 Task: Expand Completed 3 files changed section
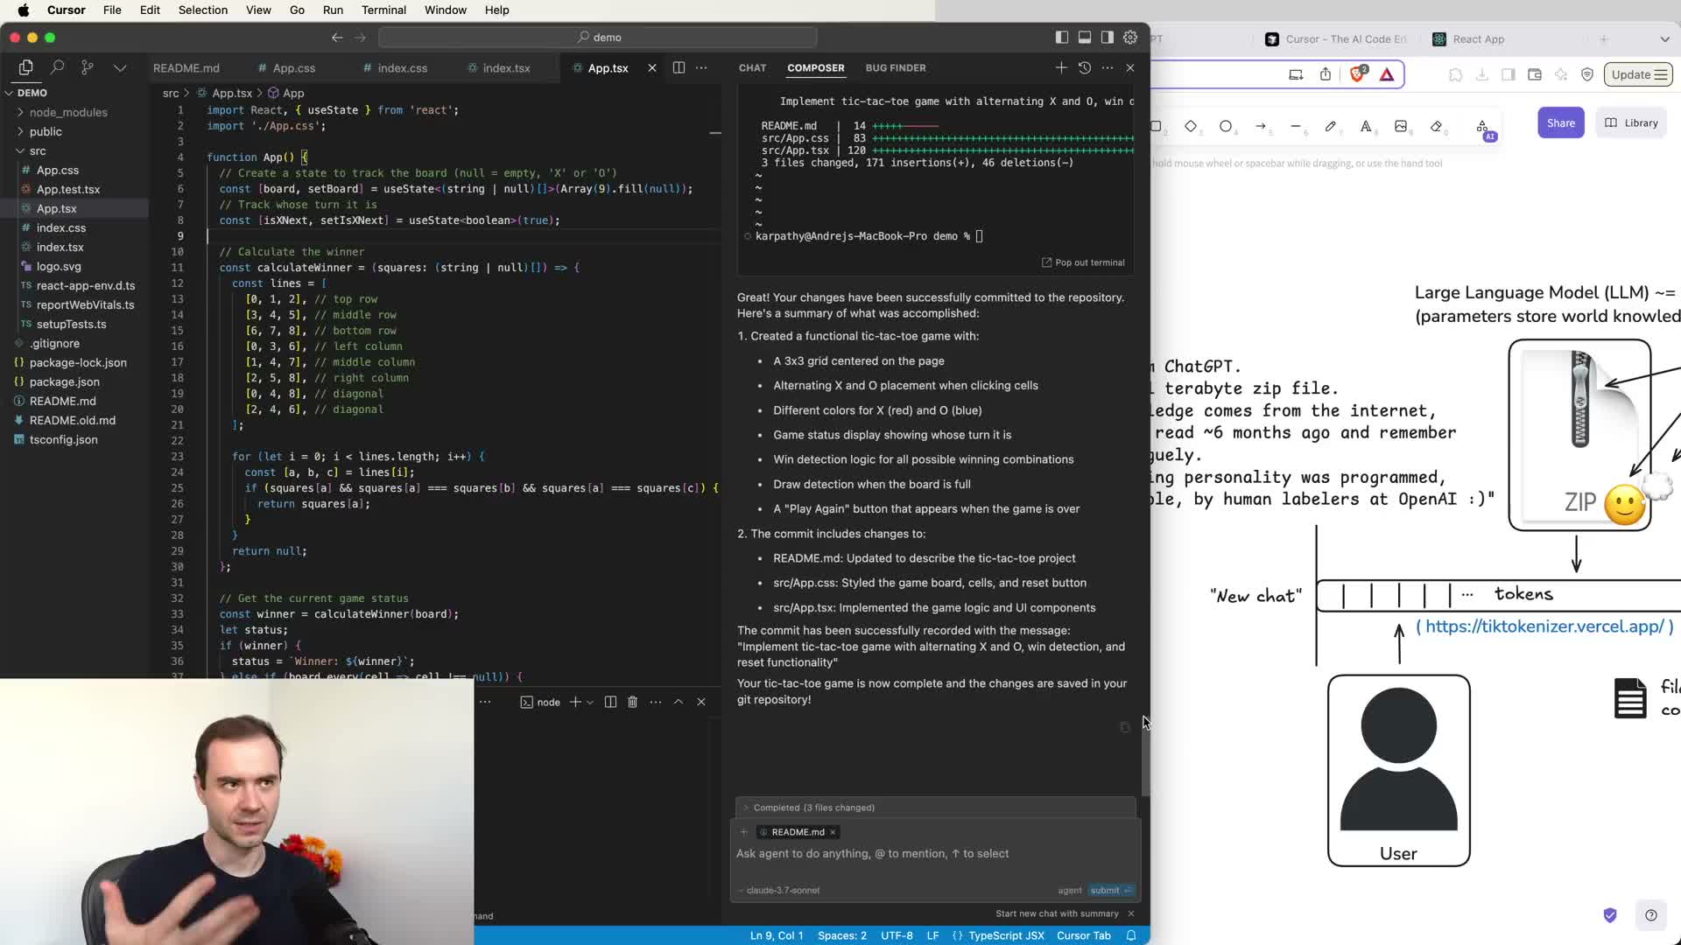[813, 808]
